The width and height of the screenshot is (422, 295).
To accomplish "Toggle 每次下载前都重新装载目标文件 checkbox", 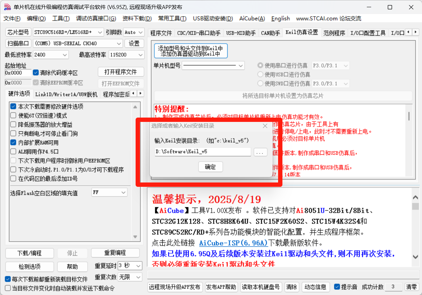I will [x=8, y=279].
